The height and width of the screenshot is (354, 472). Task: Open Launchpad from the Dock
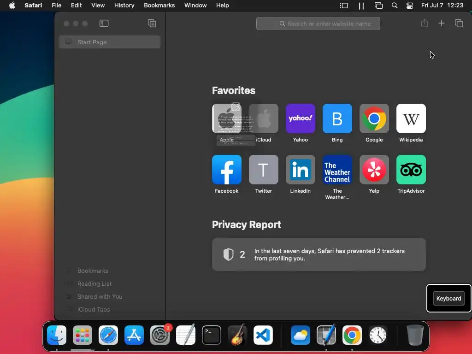83,335
